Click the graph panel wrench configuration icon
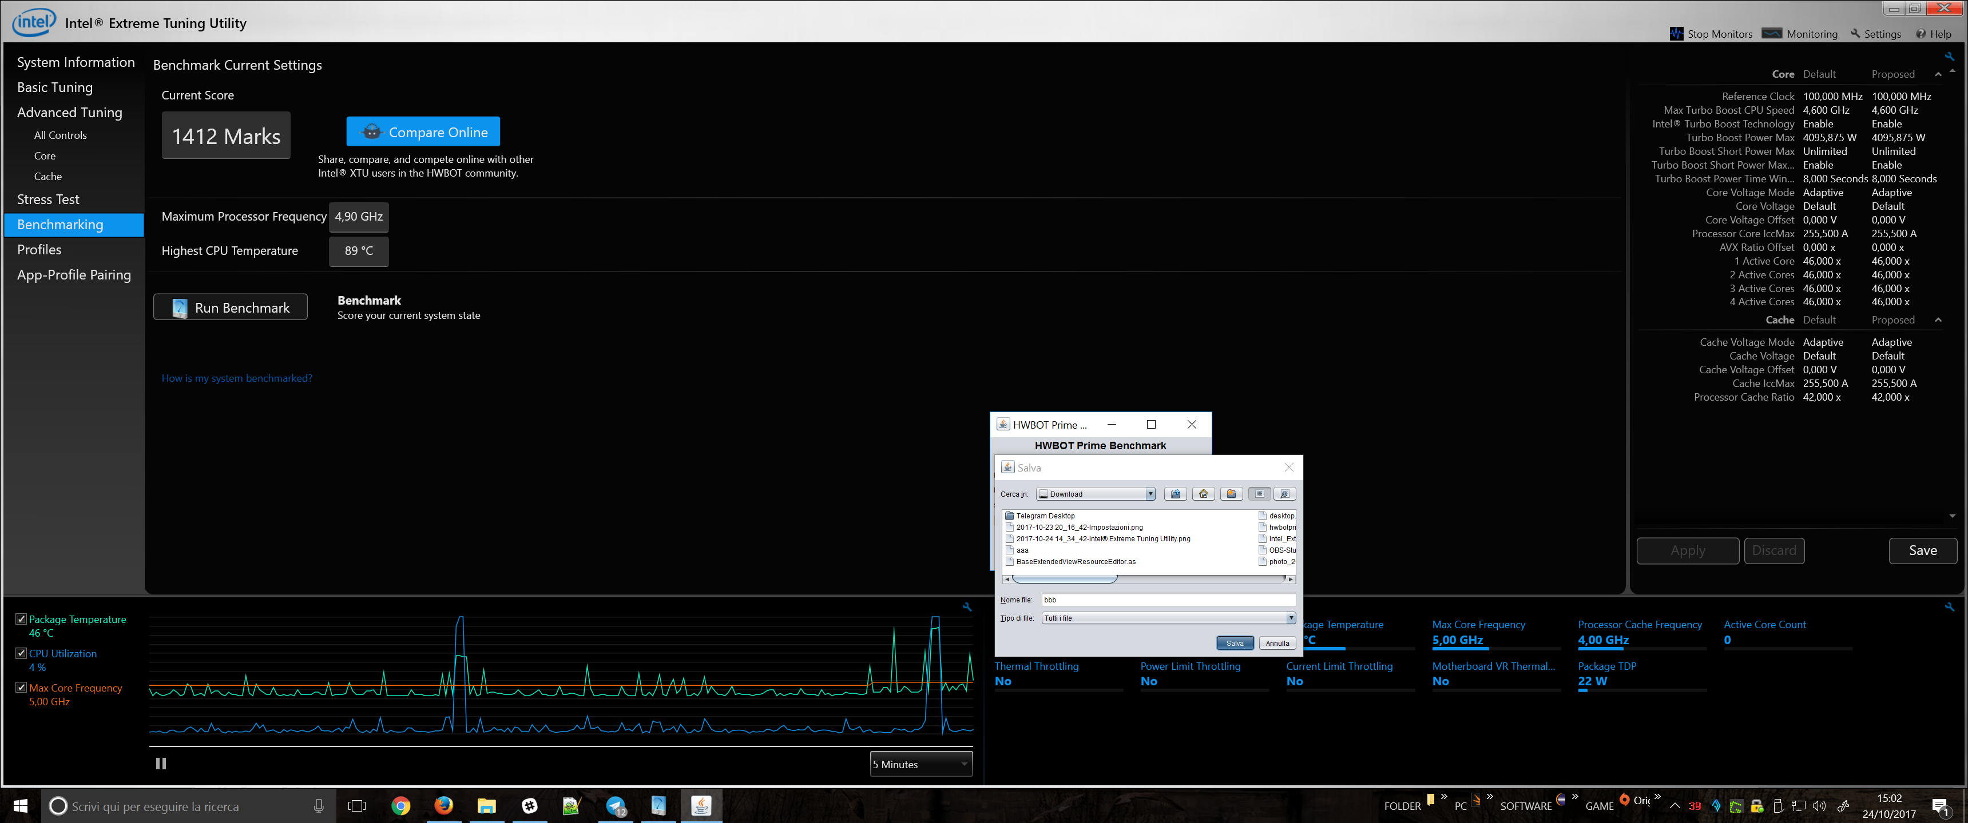This screenshot has width=1968, height=823. 966,607
